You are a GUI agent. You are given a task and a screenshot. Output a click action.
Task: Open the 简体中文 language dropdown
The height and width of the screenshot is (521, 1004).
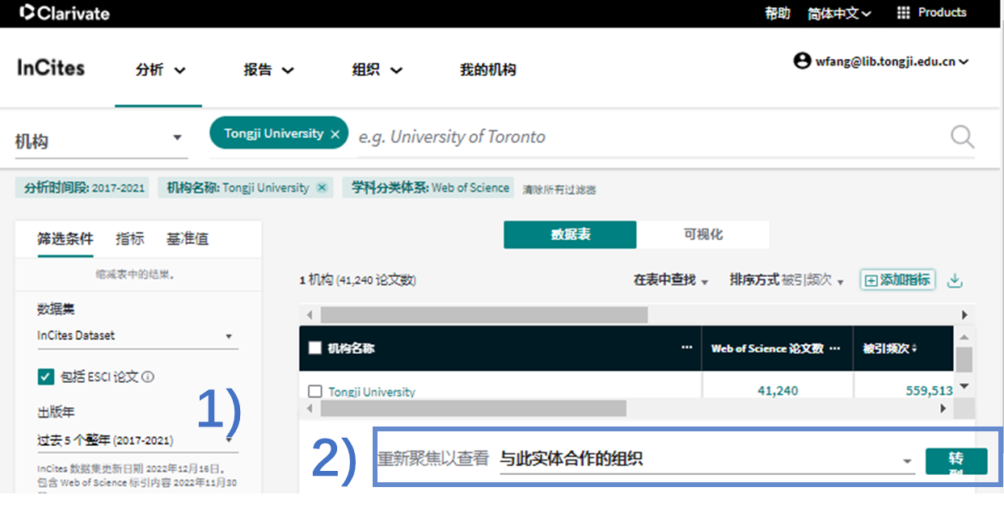(x=839, y=14)
